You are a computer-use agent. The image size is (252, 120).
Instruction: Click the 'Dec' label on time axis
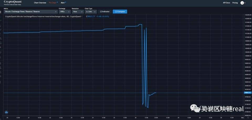point(242,118)
